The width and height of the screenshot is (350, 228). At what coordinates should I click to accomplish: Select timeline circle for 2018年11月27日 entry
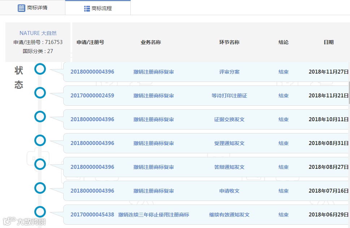(40, 69)
